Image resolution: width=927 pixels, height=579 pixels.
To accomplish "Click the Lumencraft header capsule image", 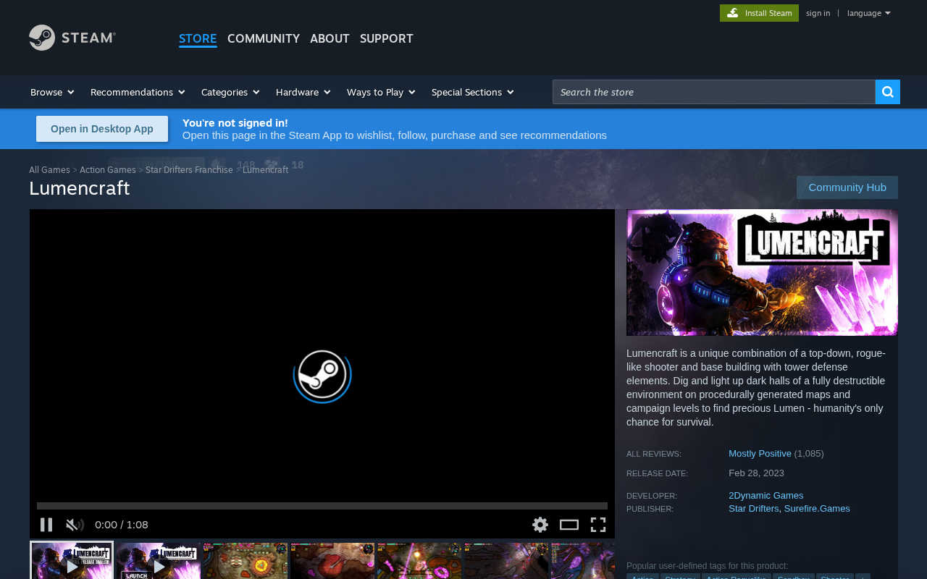I will pos(762,272).
